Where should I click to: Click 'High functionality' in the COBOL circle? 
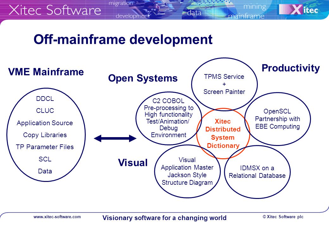(x=169, y=114)
